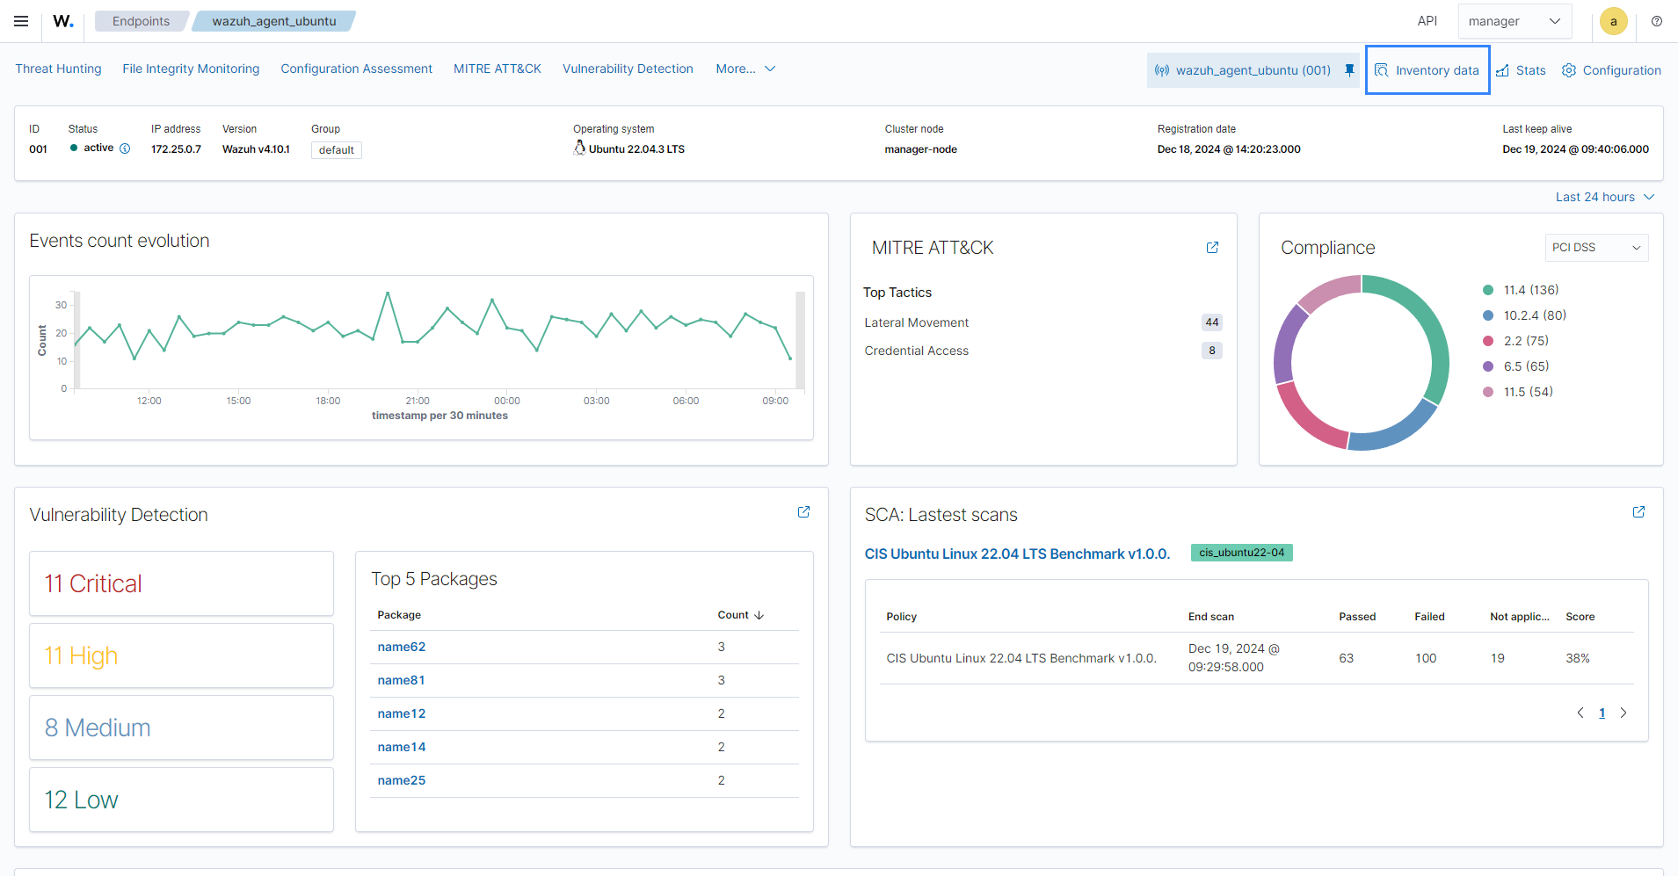1678x876 pixels.
Task: Click Credential Access tactic row
Action: (1042, 351)
